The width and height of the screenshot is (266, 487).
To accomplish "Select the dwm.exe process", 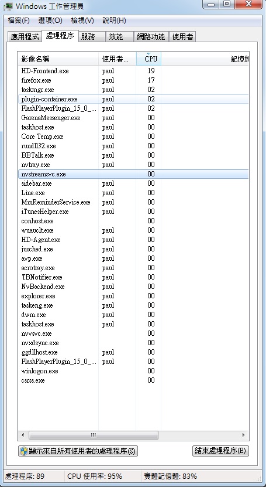I will tap(133, 315).
